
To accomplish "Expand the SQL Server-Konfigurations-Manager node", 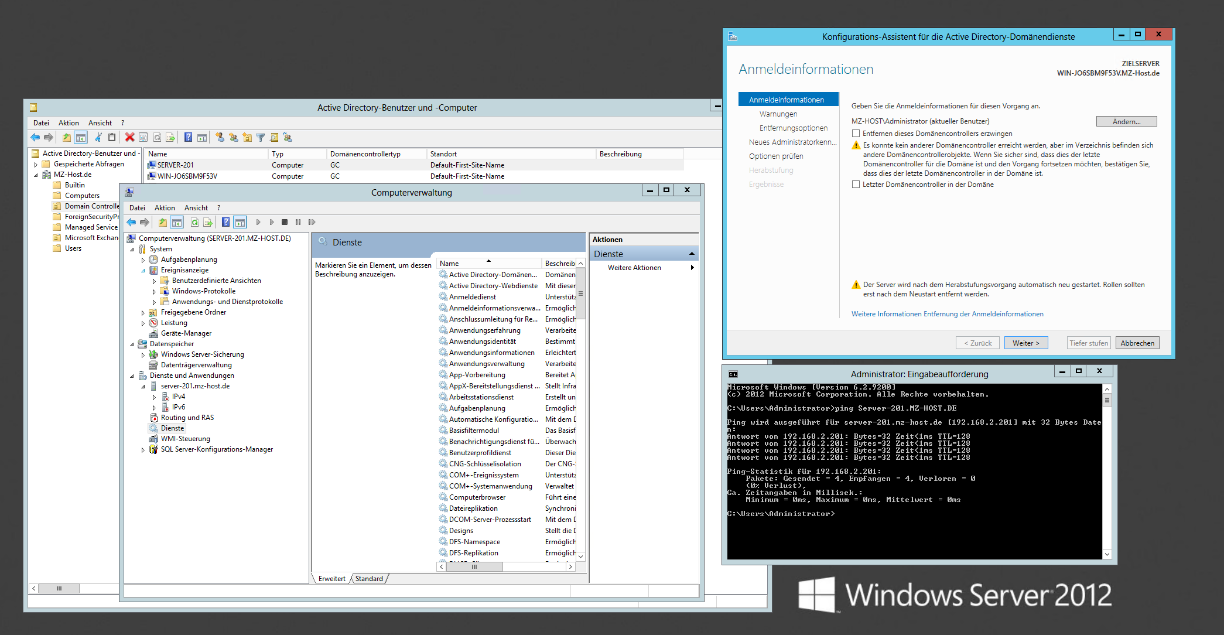I will click(x=143, y=450).
